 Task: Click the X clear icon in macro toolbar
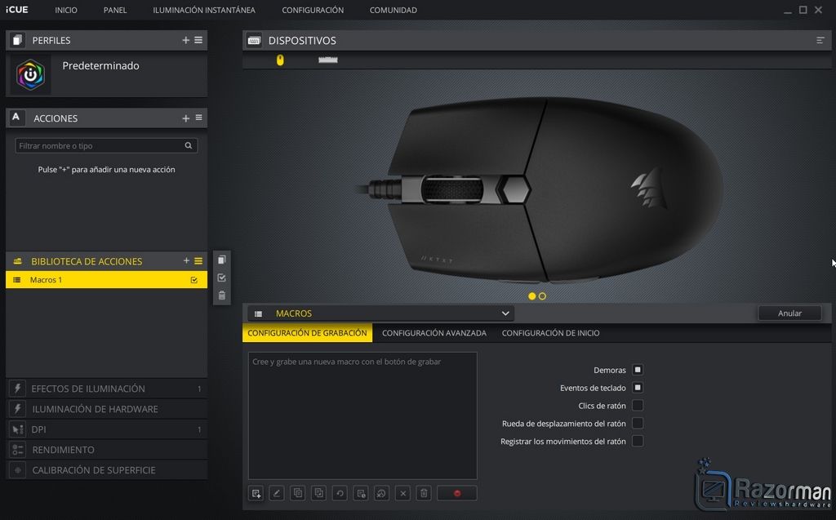403,493
